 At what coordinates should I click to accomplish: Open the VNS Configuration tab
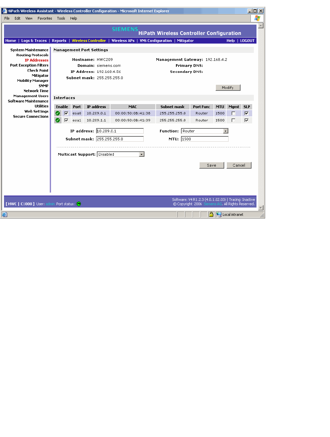(156, 41)
